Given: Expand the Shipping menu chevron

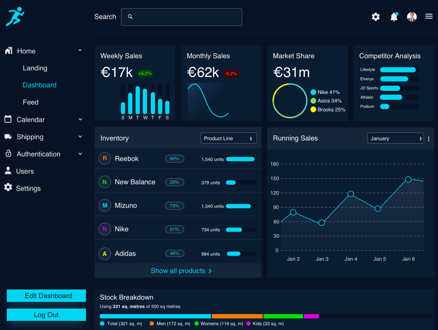Looking at the screenshot, I should [x=80, y=137].
